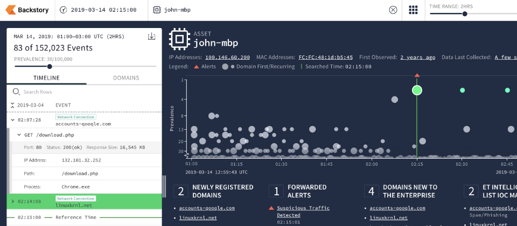Adjust the Time Range slider handle

coord(465,14)
